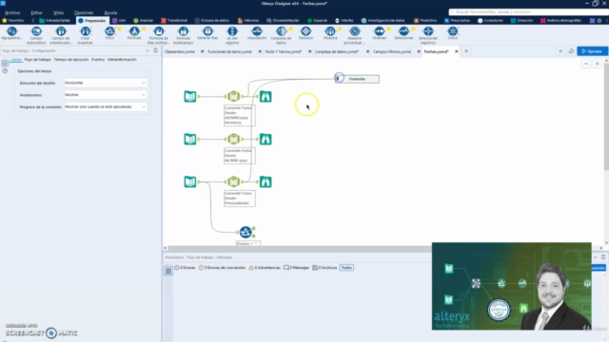
Task: Switch to the Transformar tool category
Action: tap(174, 20)
